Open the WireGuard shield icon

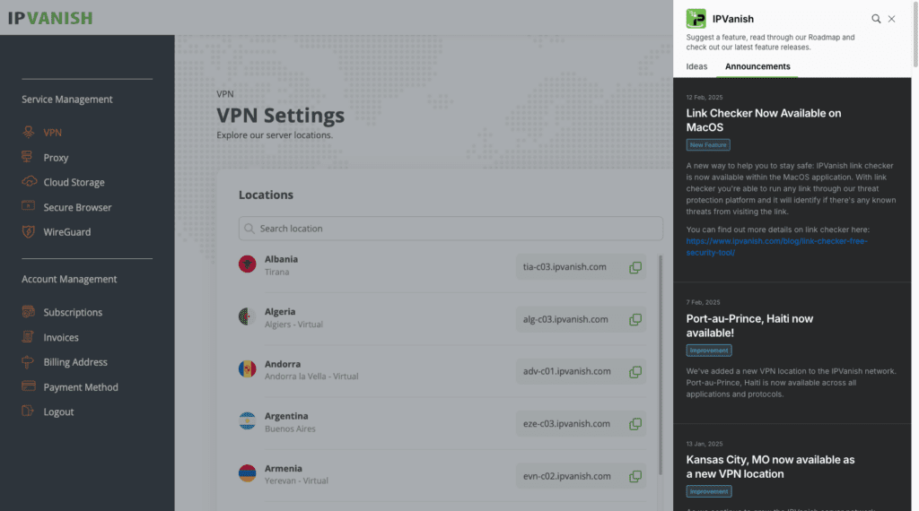[28, 231]
